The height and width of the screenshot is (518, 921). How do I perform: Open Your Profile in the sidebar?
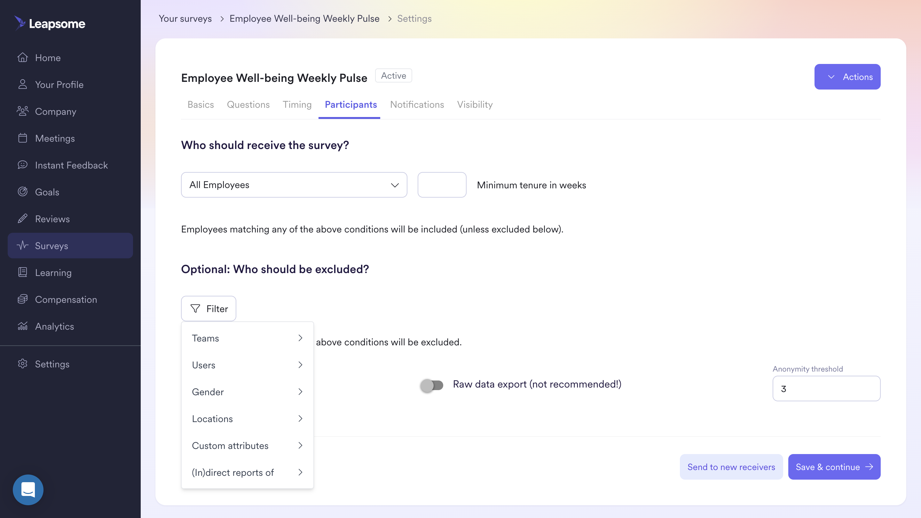(x=70, y=84)
